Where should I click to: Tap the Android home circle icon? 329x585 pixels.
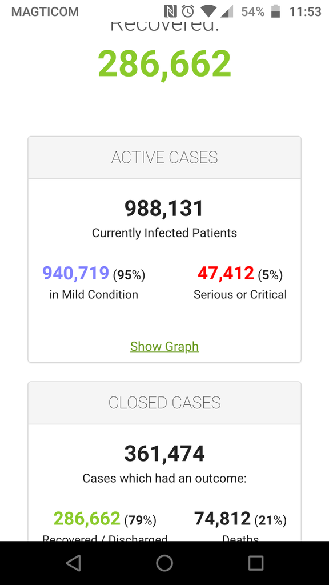pyautogui.click(x=164, y=563)
